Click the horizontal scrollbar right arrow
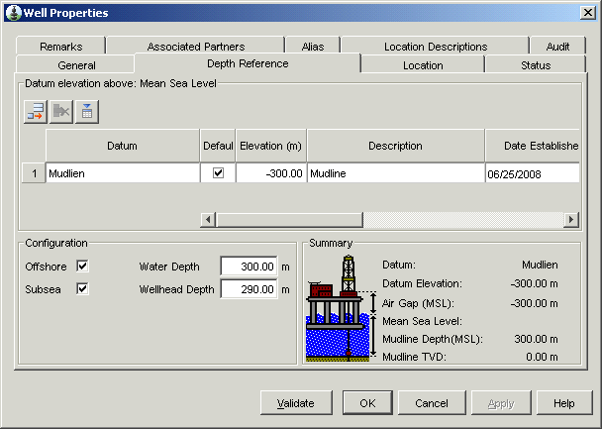 (571, 220)
